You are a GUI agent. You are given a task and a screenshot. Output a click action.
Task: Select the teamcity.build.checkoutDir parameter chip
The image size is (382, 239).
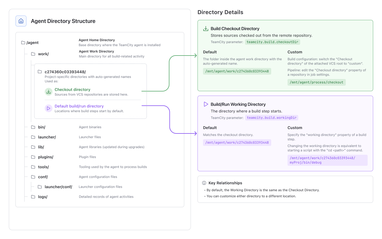pos(272,42)
